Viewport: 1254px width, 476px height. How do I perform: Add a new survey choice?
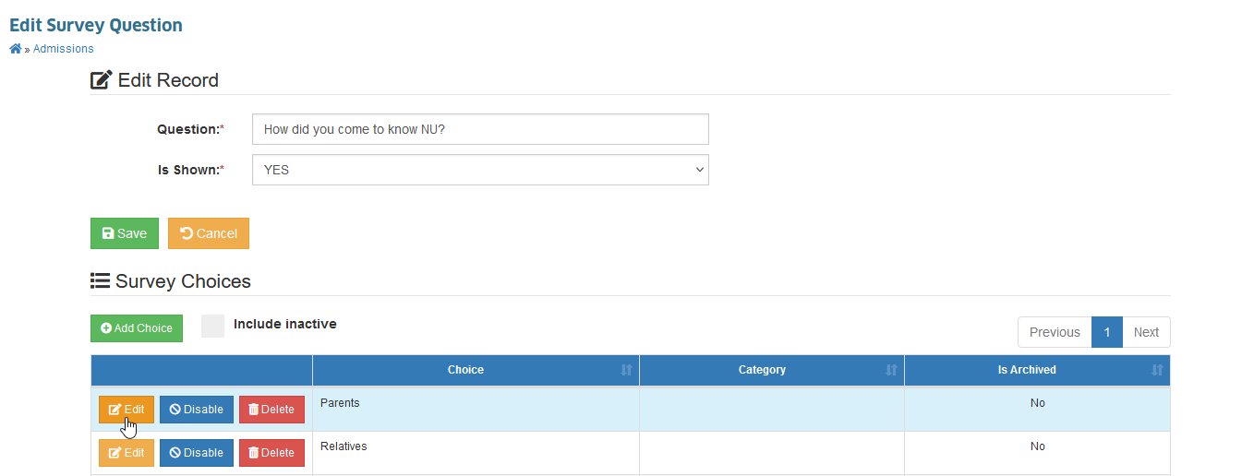(137, 328)
